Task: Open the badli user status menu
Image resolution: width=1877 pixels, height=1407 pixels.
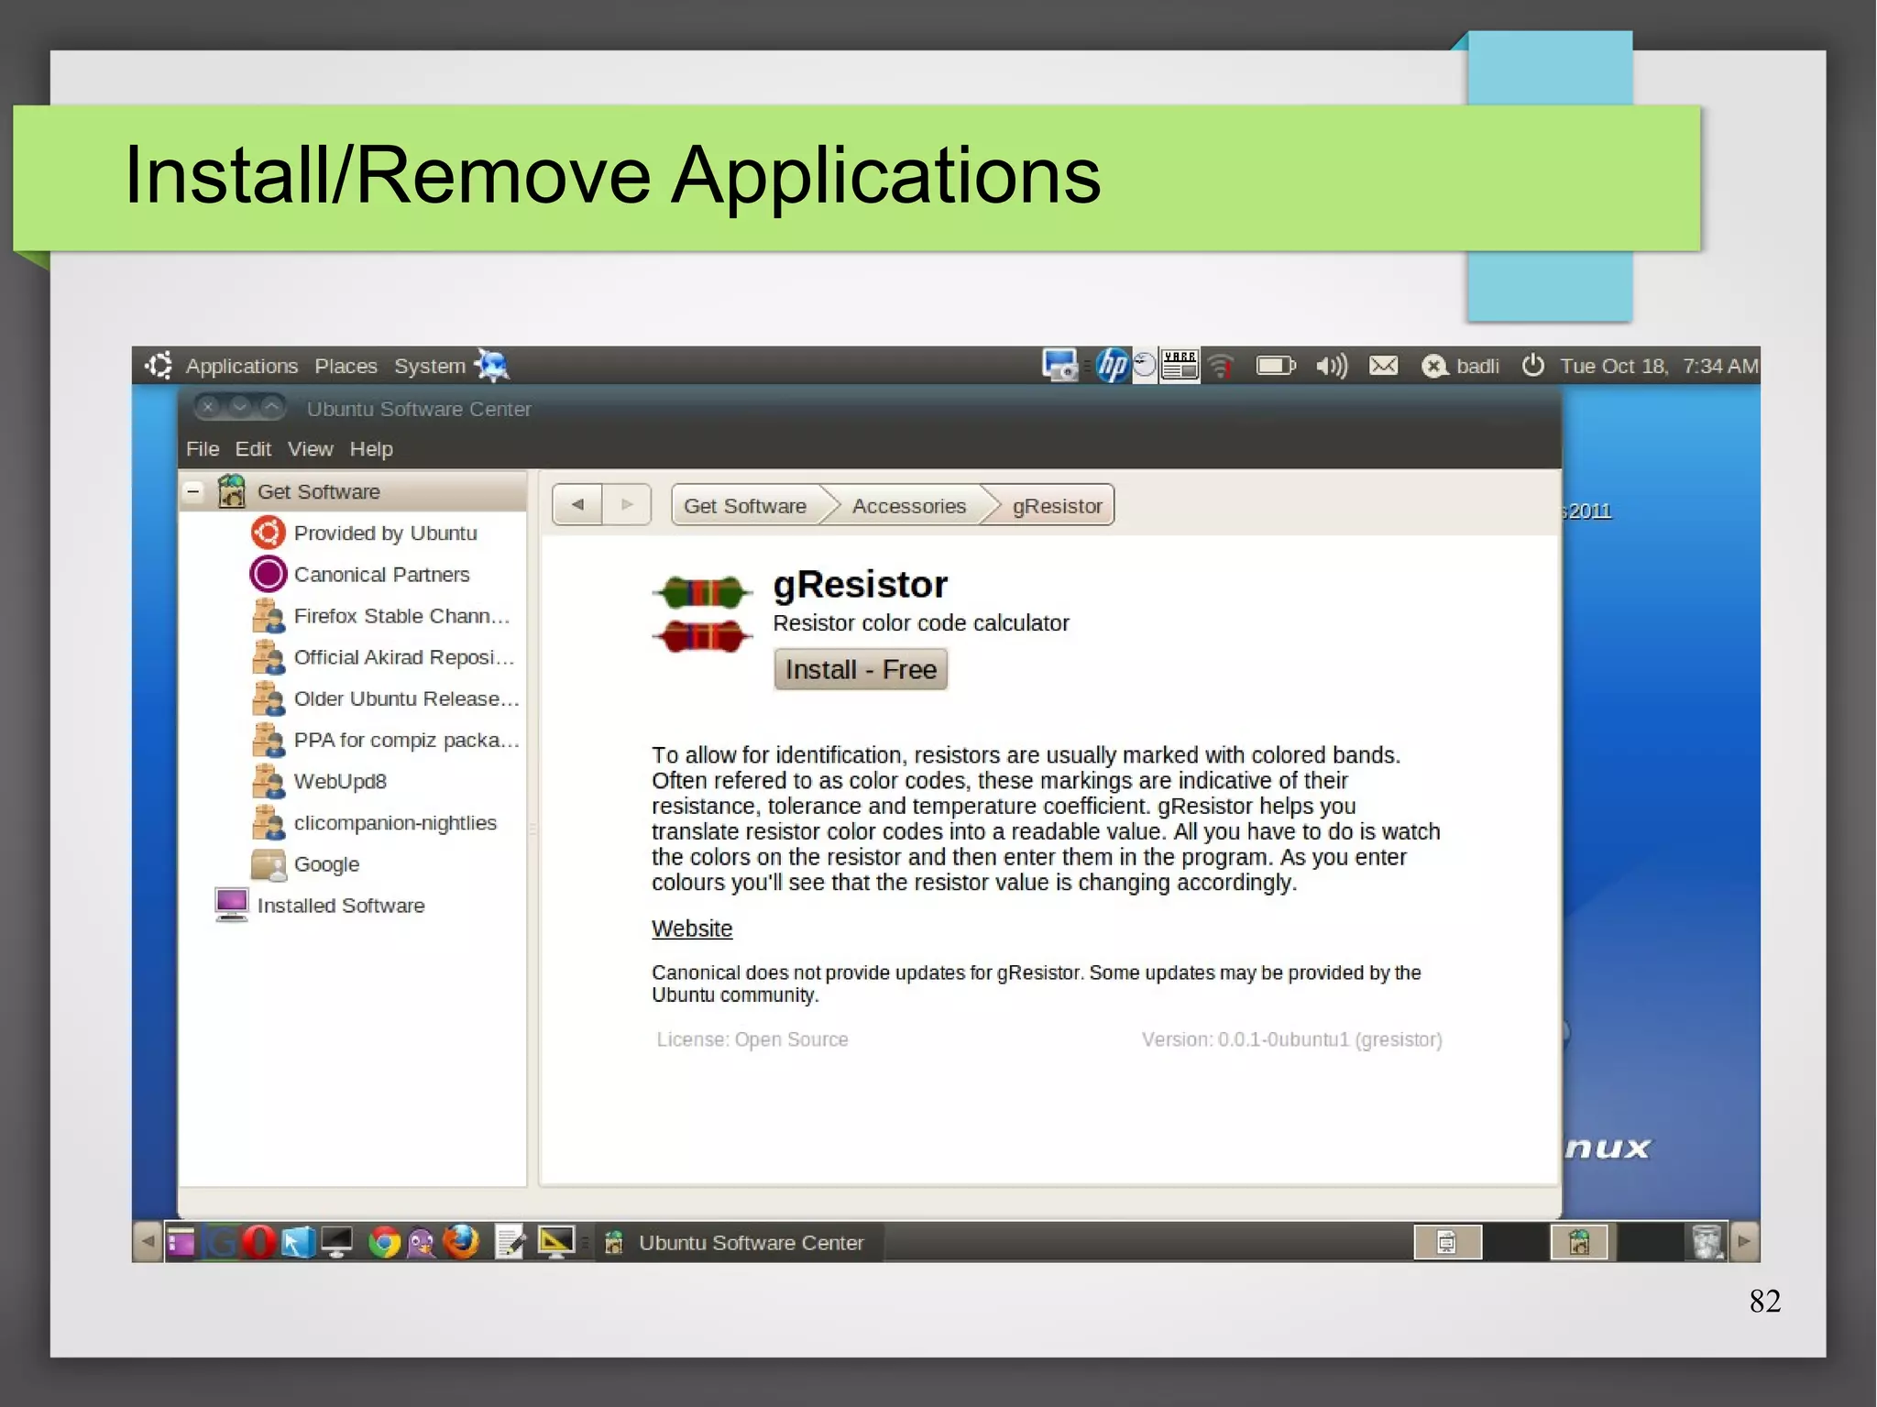Action: click(1460, 366)
